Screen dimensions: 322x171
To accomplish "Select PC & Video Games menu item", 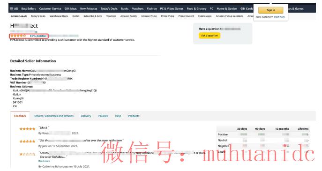I will [172, 8].
